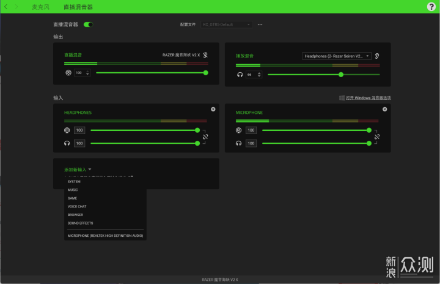Toggle the 直播混音器 switch off
The height and width of the screenshot is (284, 440).
click(89, 24)
